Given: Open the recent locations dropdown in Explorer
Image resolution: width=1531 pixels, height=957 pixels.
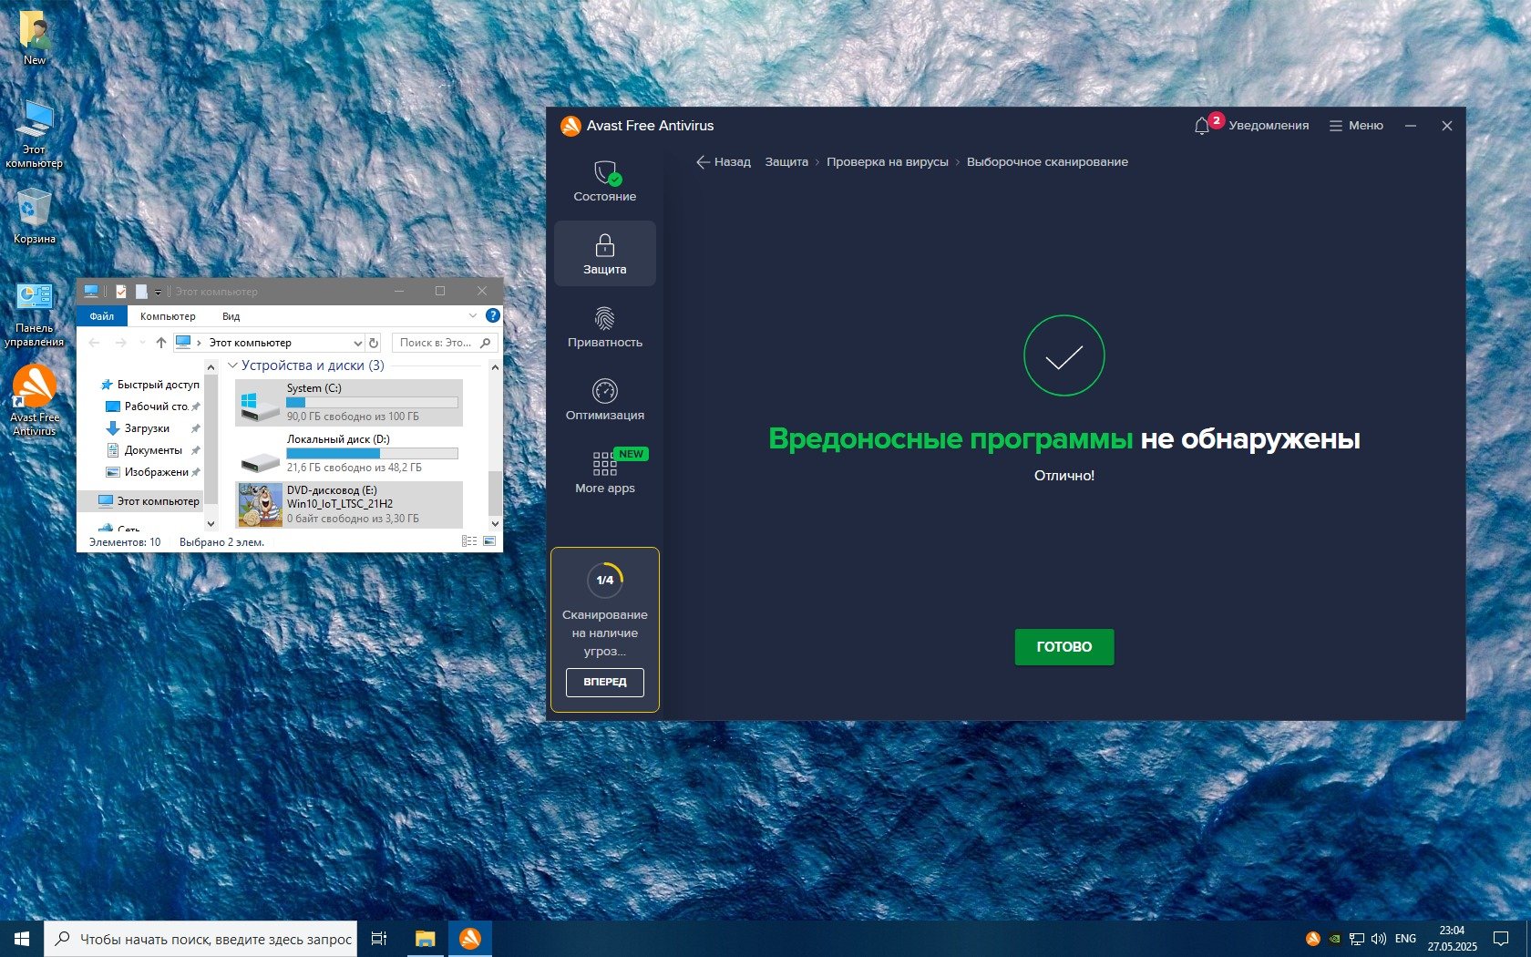Looking at the screenshot, I should 142,343.
